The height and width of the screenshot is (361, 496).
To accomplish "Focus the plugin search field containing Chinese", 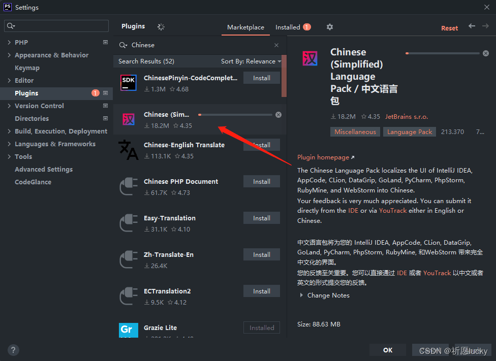I will 200,45.
